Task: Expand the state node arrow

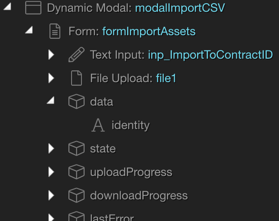Action: click(x=51, y=149)
